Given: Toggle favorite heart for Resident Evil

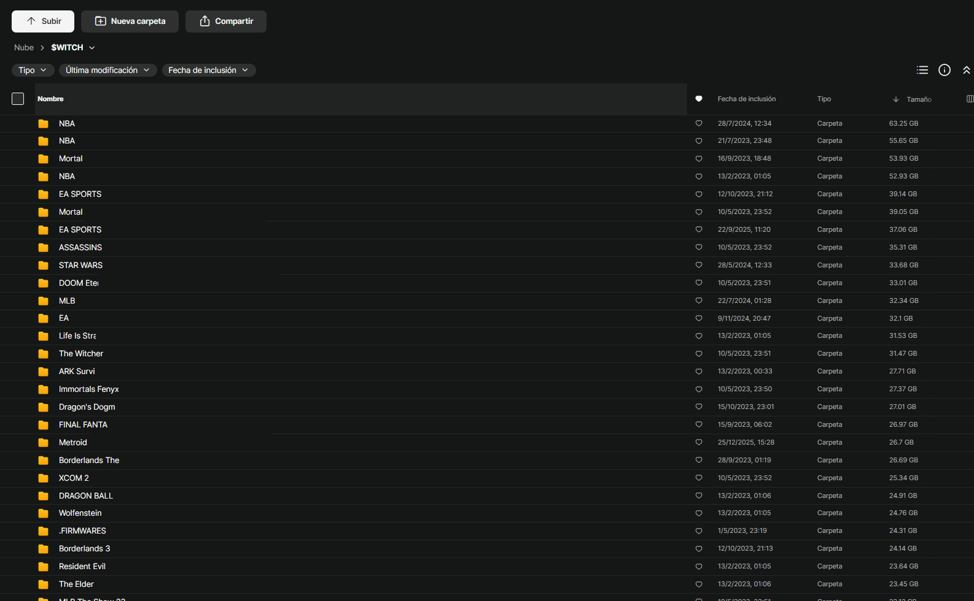Looking at the screenshot, I should 698,566.
